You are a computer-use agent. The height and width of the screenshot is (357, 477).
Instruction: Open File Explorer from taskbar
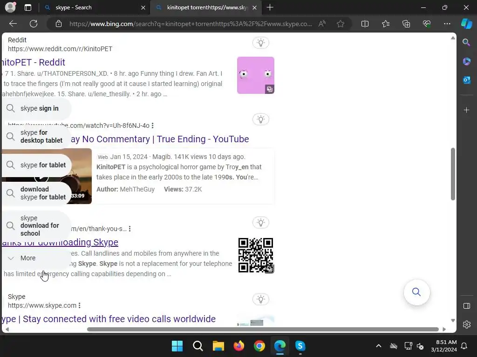(x=218, y=346)
